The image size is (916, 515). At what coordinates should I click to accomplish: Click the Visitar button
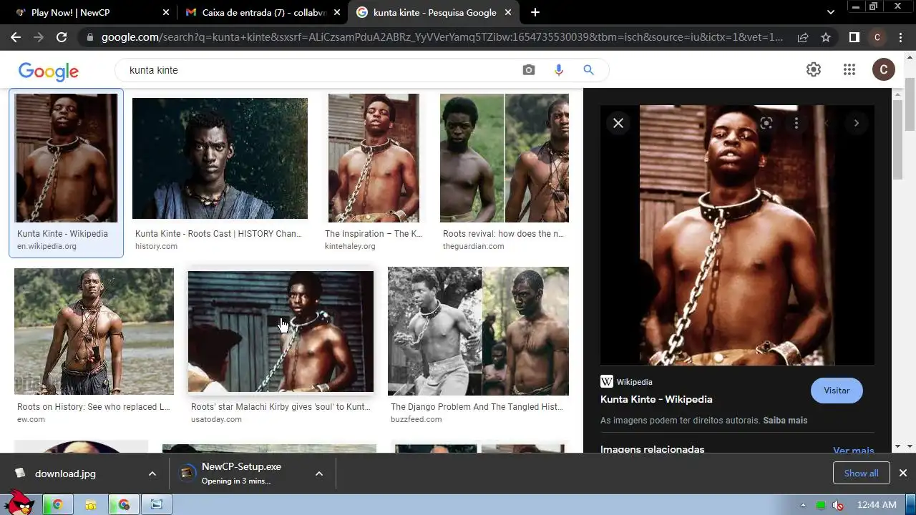point(837,391)
